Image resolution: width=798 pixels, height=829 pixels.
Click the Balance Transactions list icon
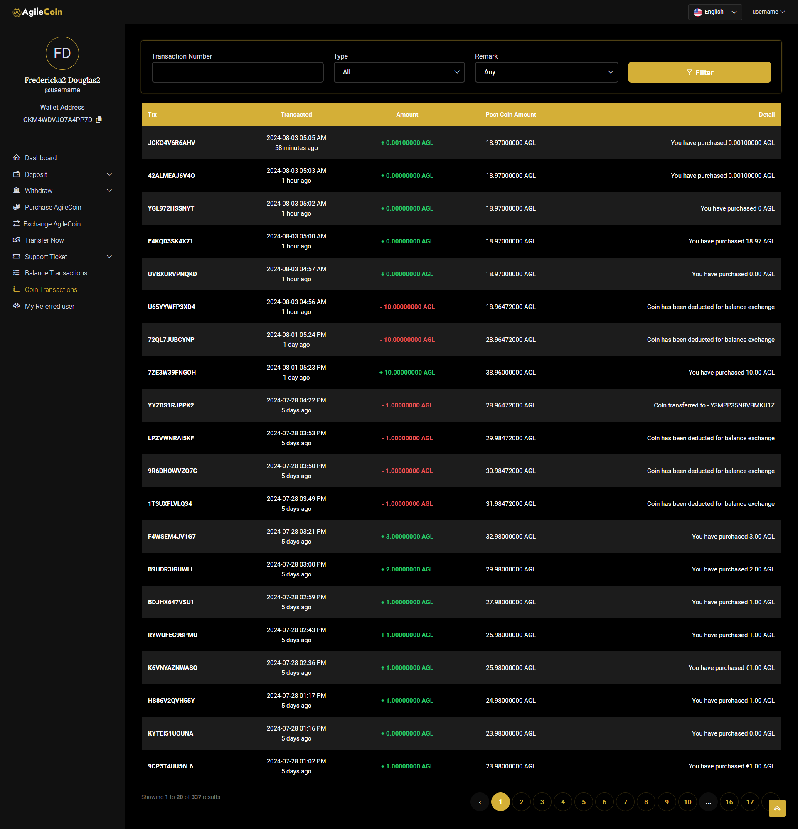click(x=17, y=273)
